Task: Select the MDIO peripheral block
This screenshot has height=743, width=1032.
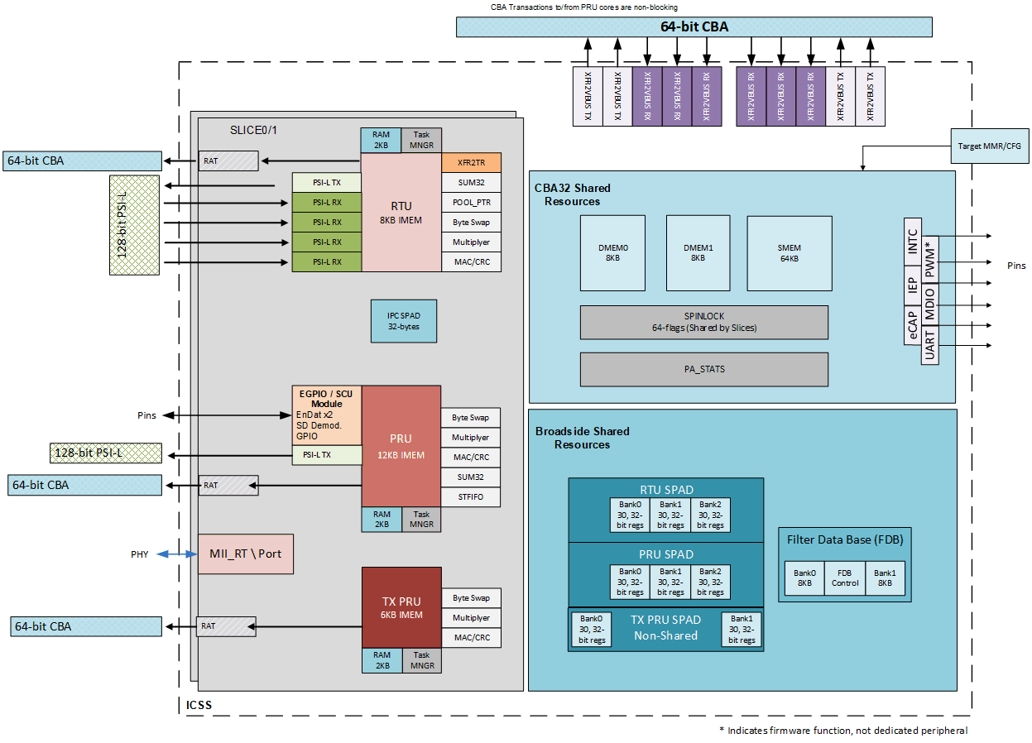Action: click(929, 303)
